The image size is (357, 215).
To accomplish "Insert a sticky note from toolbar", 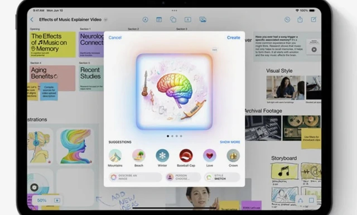I will [x=159, y=20].
